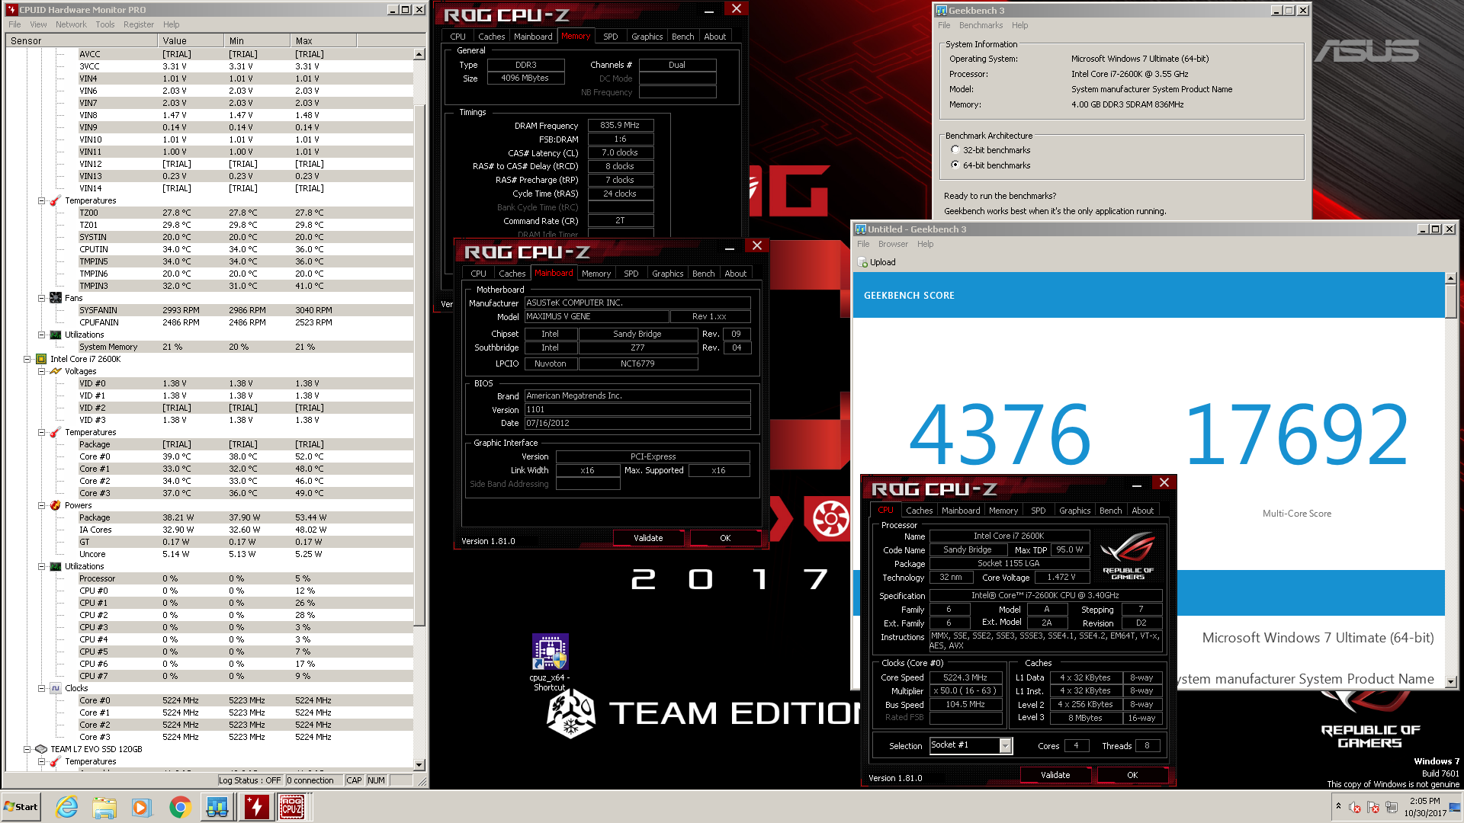Click the Utilizations icon above Processor row
Screen dimensions: 1464x823
(55, 566)
